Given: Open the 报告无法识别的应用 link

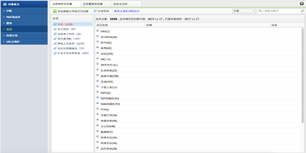Looking at the screenshot, I should [127, 11].
